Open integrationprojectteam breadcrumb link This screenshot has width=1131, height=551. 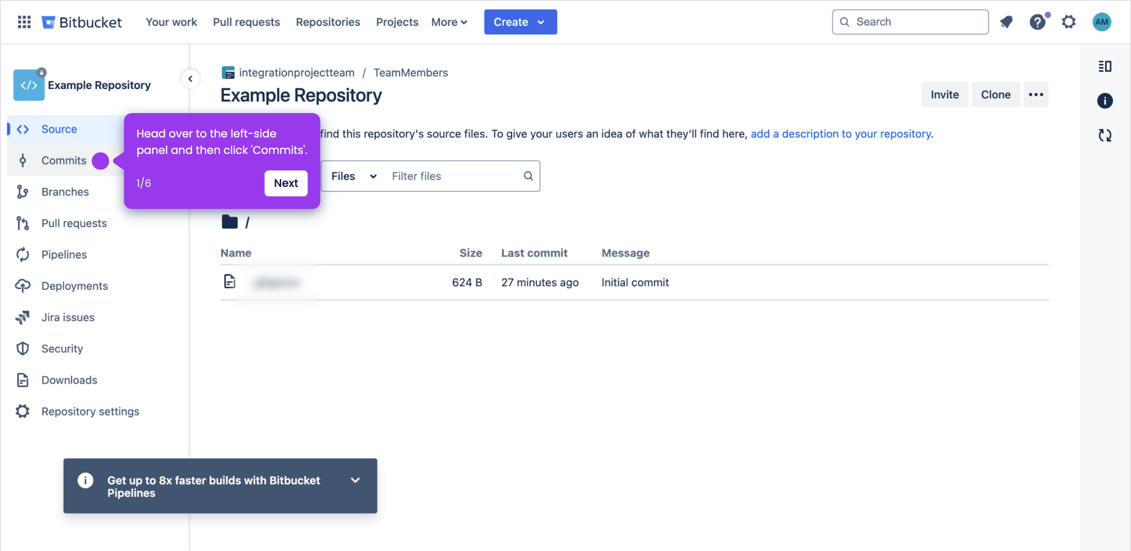pyautogui.click(x=296, y=72)
